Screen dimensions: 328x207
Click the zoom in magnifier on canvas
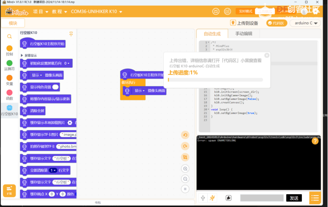click(x=185, y=168)
